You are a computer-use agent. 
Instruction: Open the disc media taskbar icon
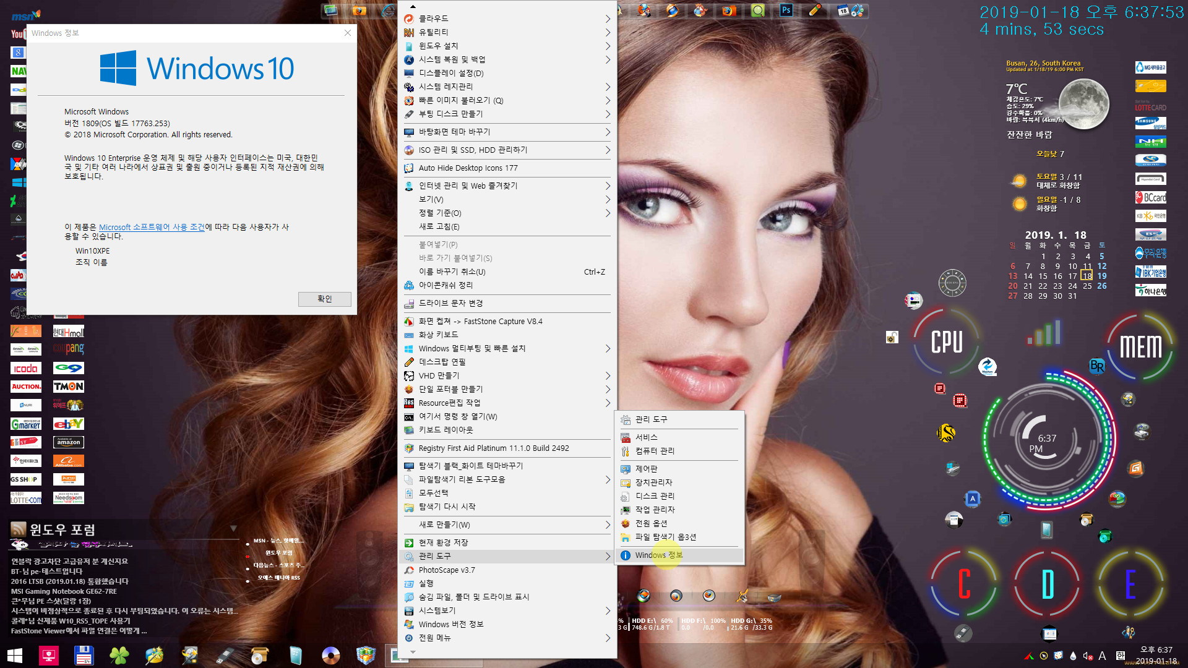[331, 655]
